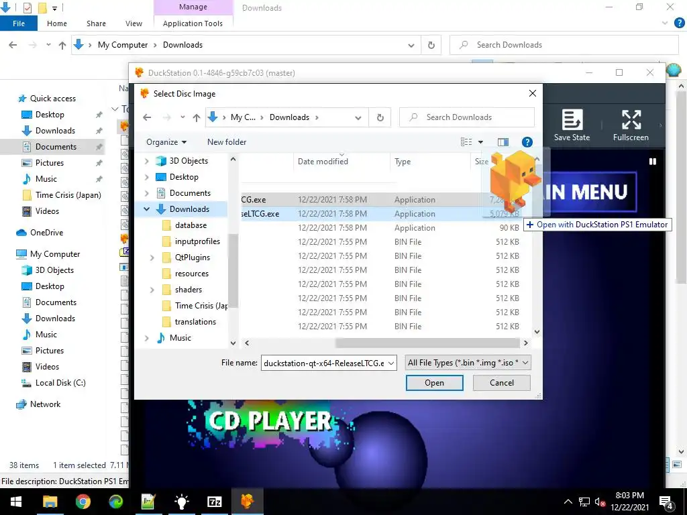Click the pause icon in DuckStation view

(x=652, y=161)
